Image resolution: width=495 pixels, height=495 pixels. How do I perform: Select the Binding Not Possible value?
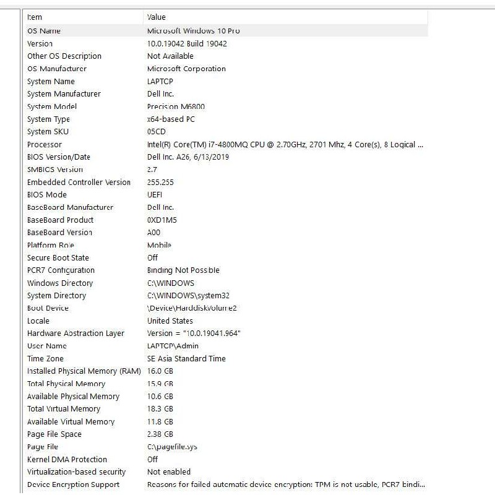pyautogui.click(x=183, y=270)
